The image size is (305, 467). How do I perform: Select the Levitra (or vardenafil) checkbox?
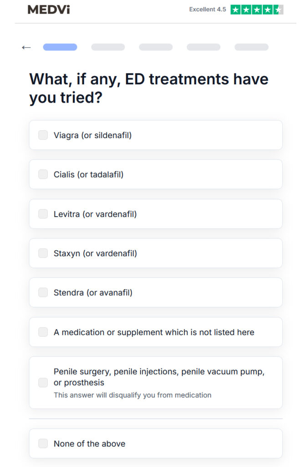tap(43, 214)
